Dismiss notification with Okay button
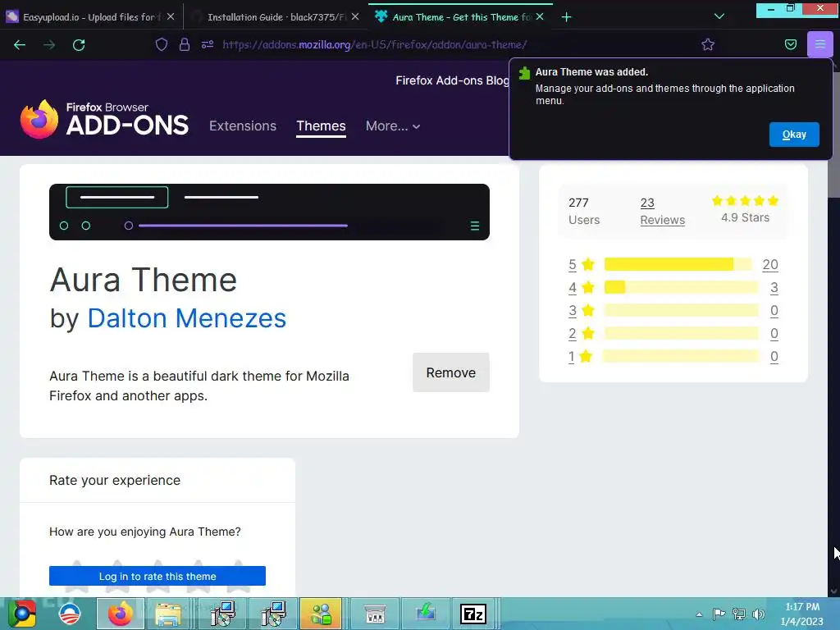Viewport: 840px width, 630px height. (794, 135)
